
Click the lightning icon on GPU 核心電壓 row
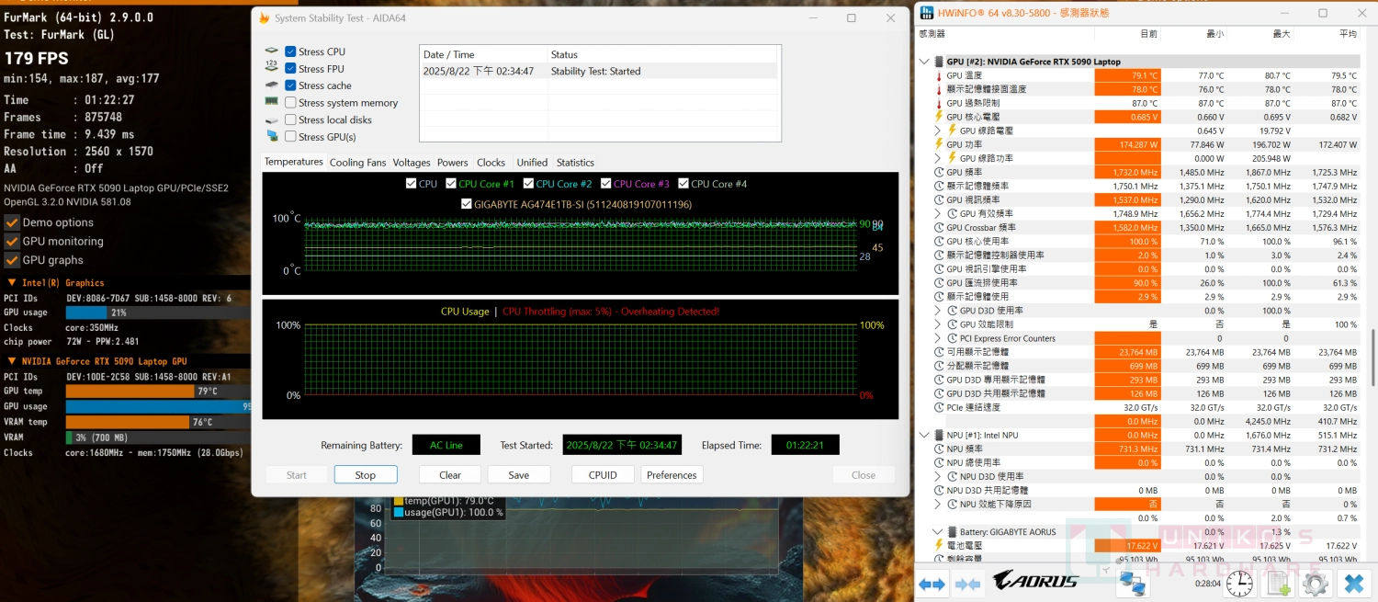[x=939, y=117]
